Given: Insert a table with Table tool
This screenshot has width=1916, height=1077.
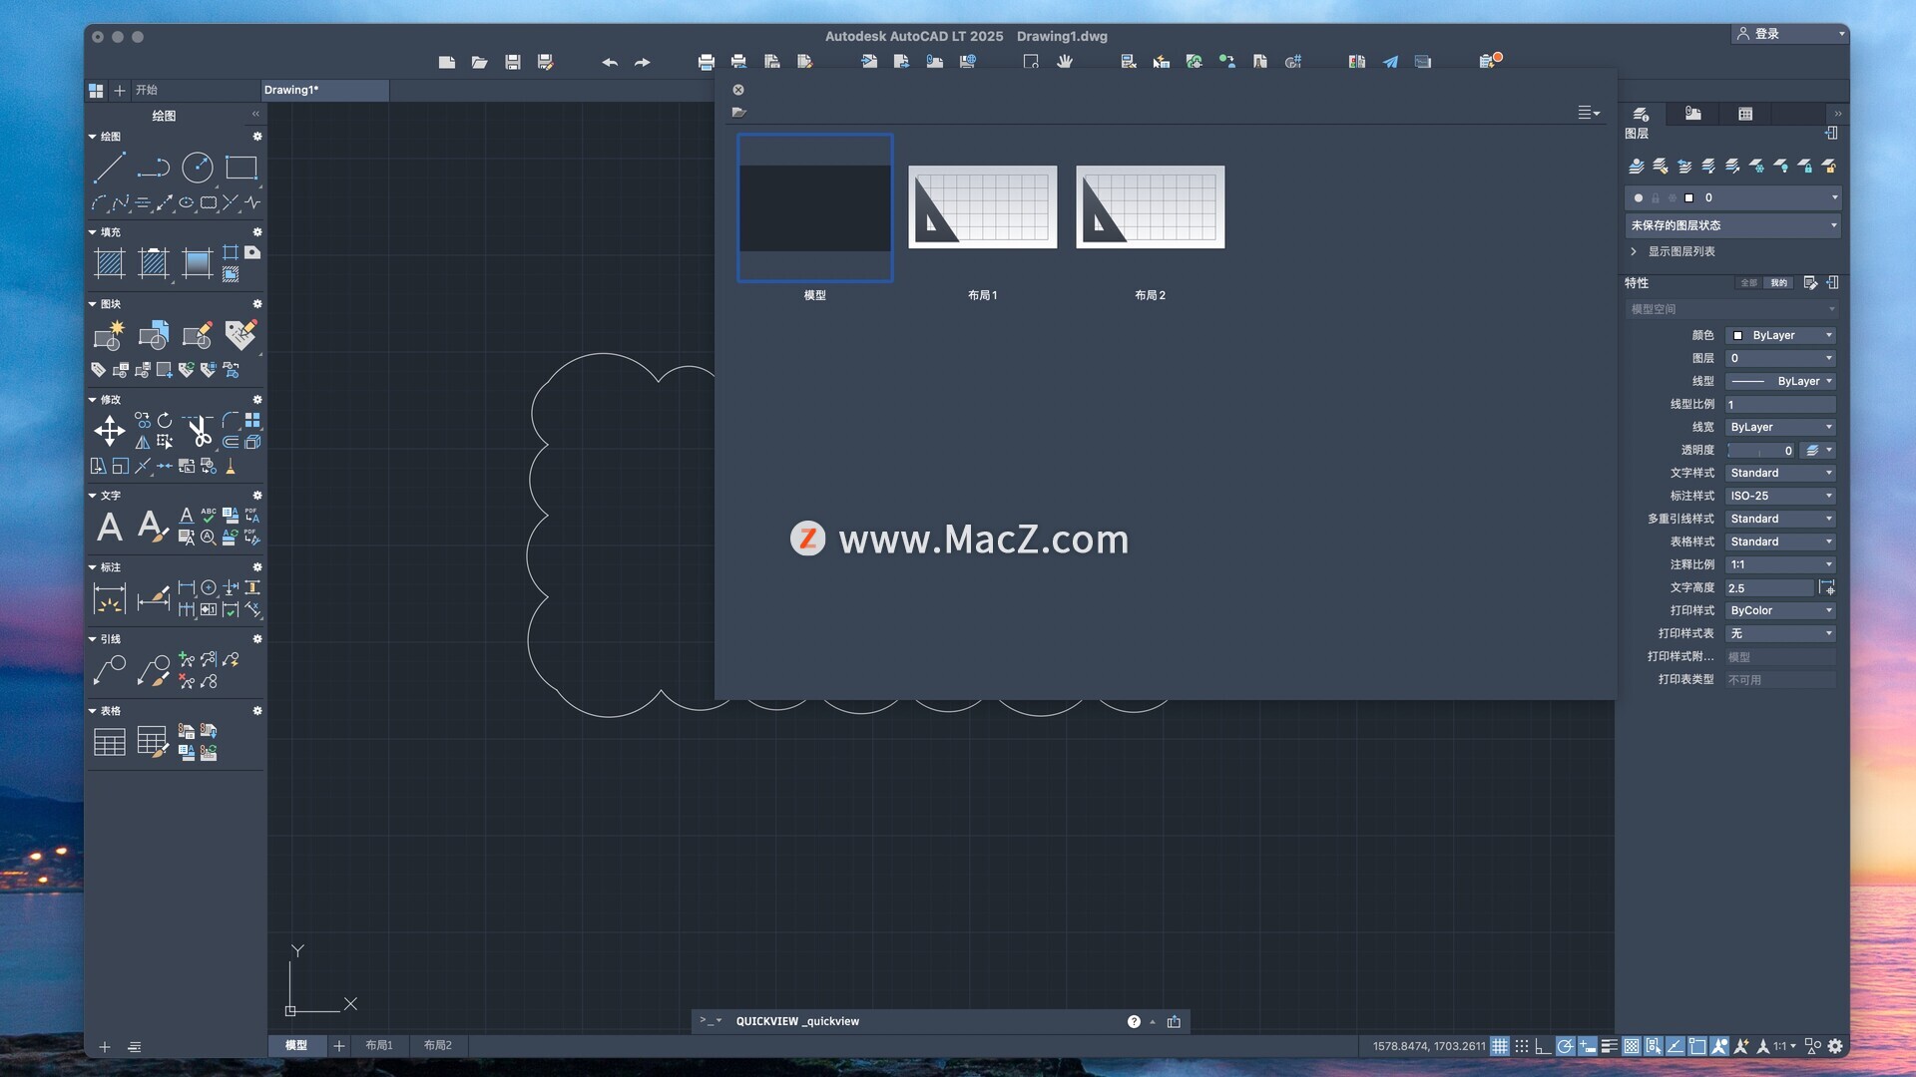Looking at the screenshot, I should tap(109, 742).
